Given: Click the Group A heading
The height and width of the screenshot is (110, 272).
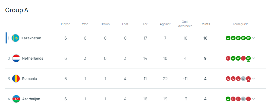Looking at the screenshot, I should (17, 10).
